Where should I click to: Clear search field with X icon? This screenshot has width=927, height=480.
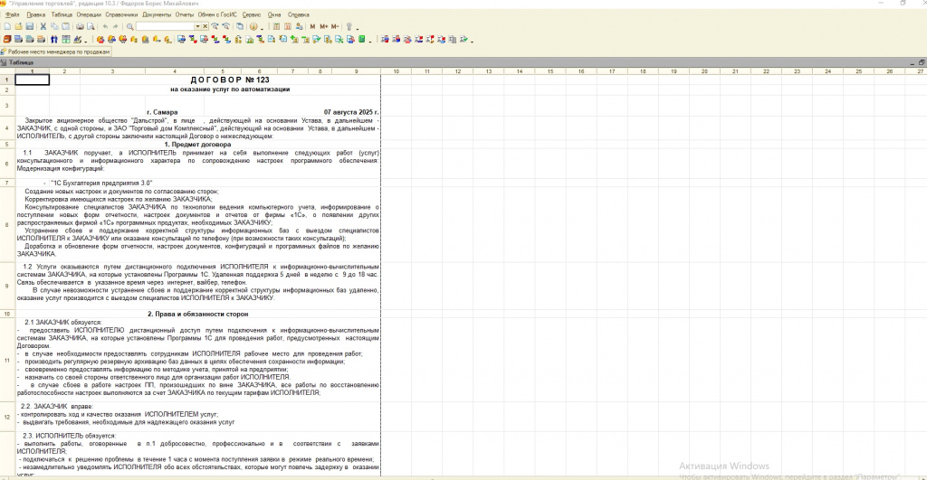click(x=205, y=26)
